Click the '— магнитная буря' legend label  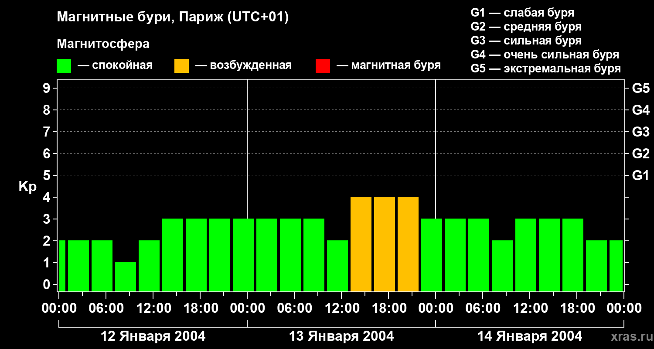(x=388, y=65)
